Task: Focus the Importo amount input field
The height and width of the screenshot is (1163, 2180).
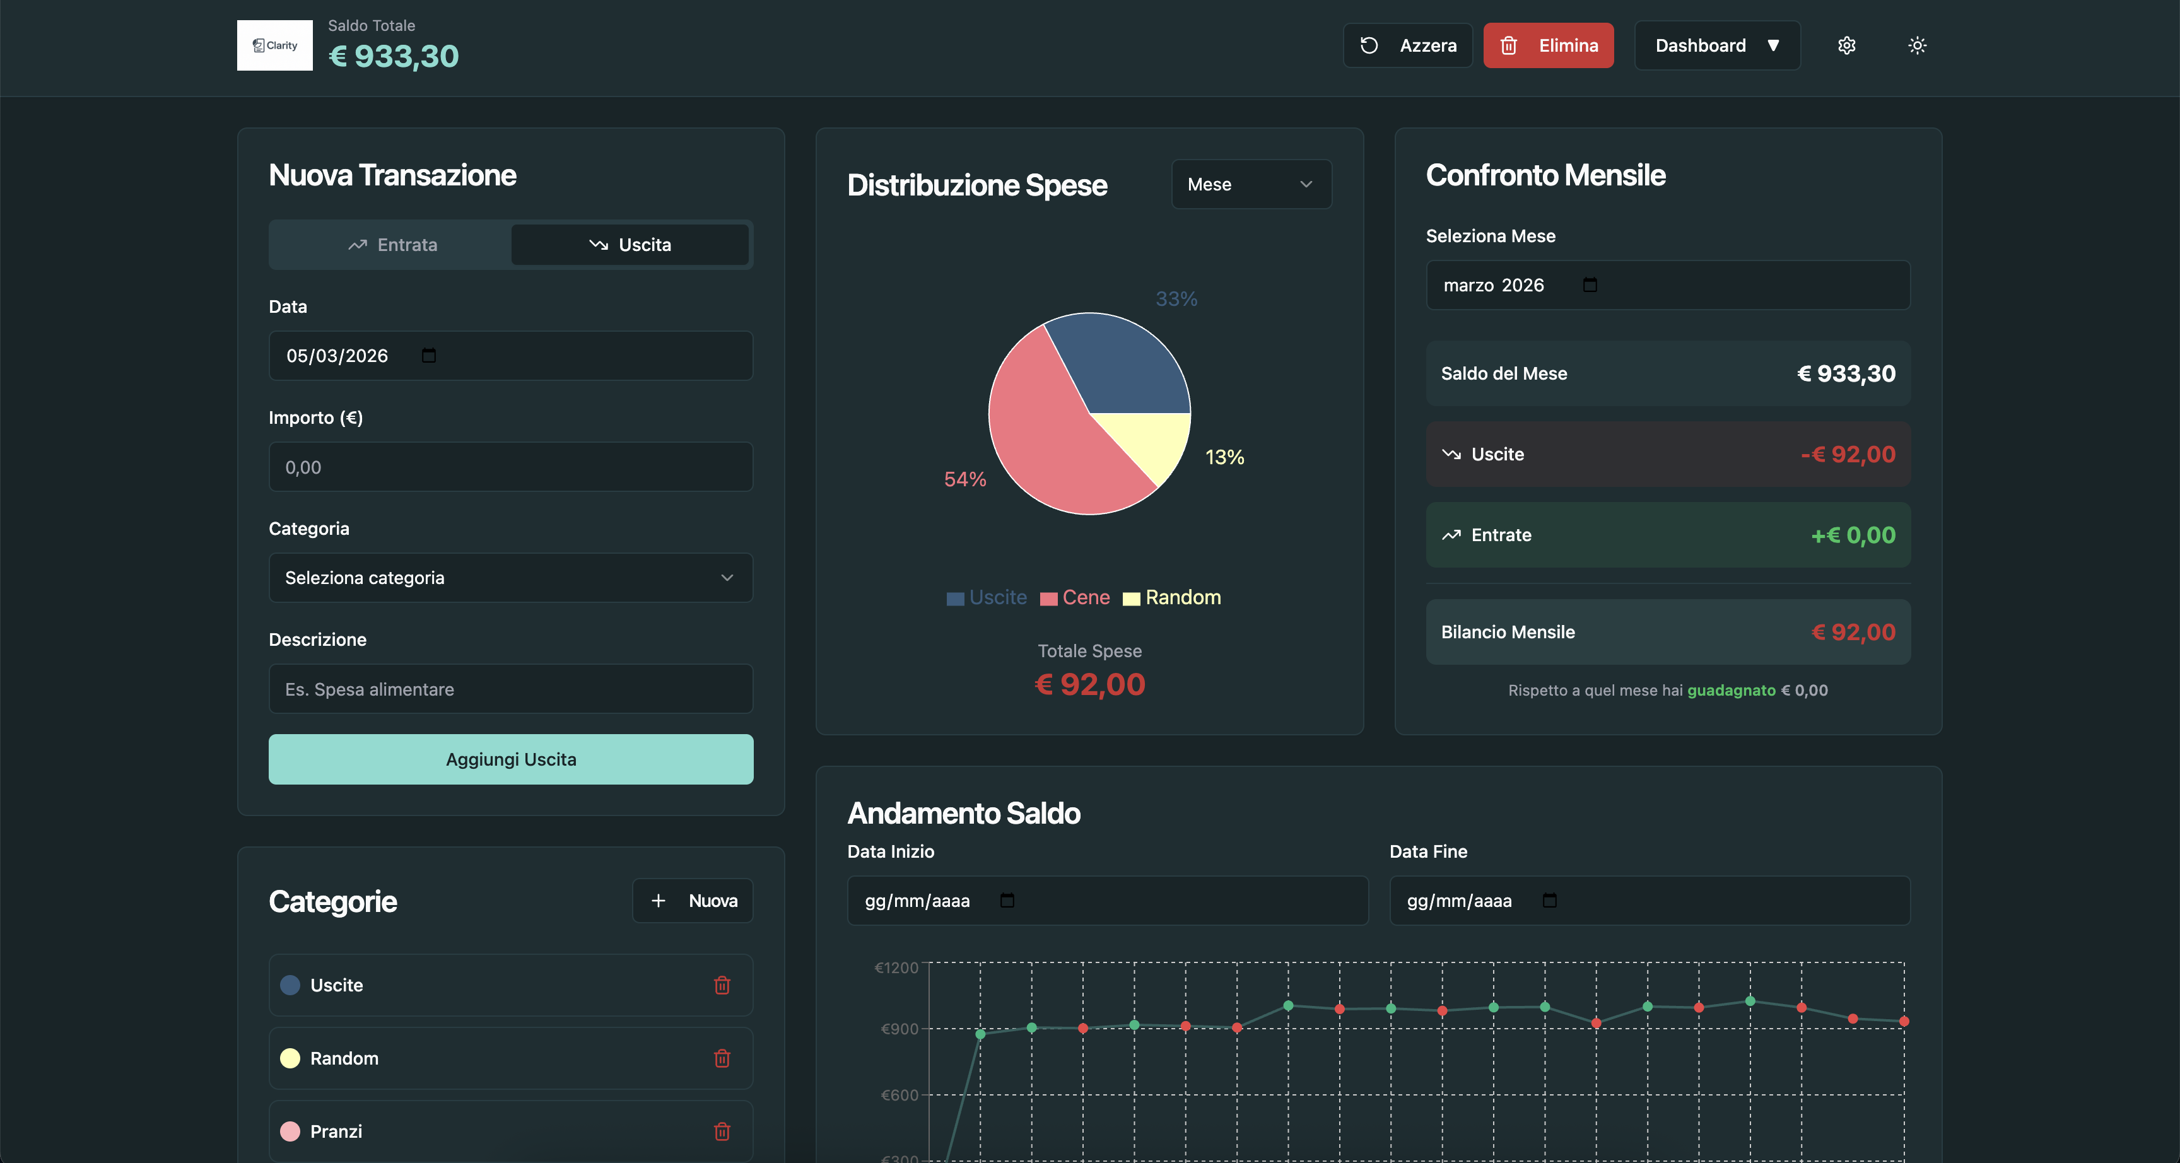Action: pos(510,467)
